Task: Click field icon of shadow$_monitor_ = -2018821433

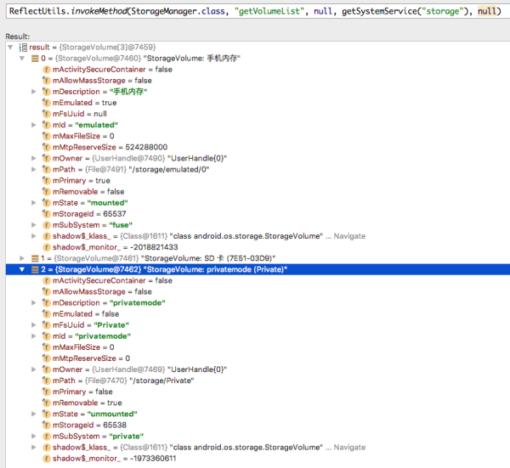Action: [47, 247]
